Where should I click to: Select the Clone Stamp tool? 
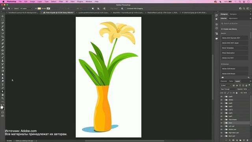coord(3,61)
